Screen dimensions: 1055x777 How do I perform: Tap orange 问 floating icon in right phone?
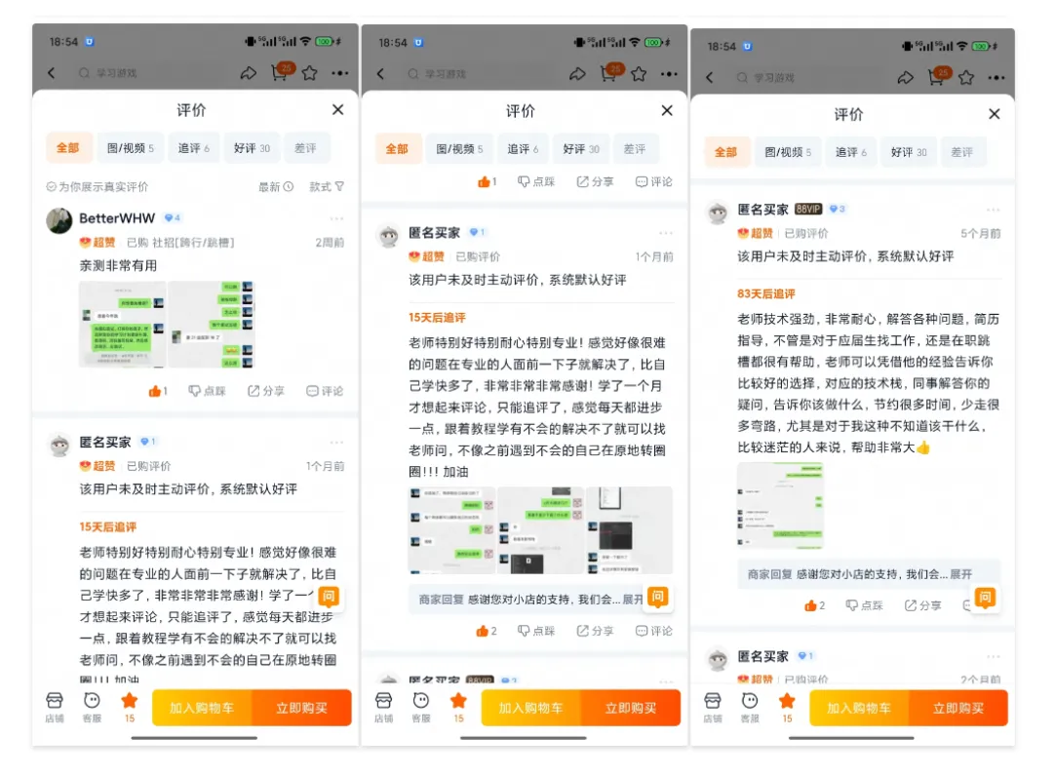(985, 598)
